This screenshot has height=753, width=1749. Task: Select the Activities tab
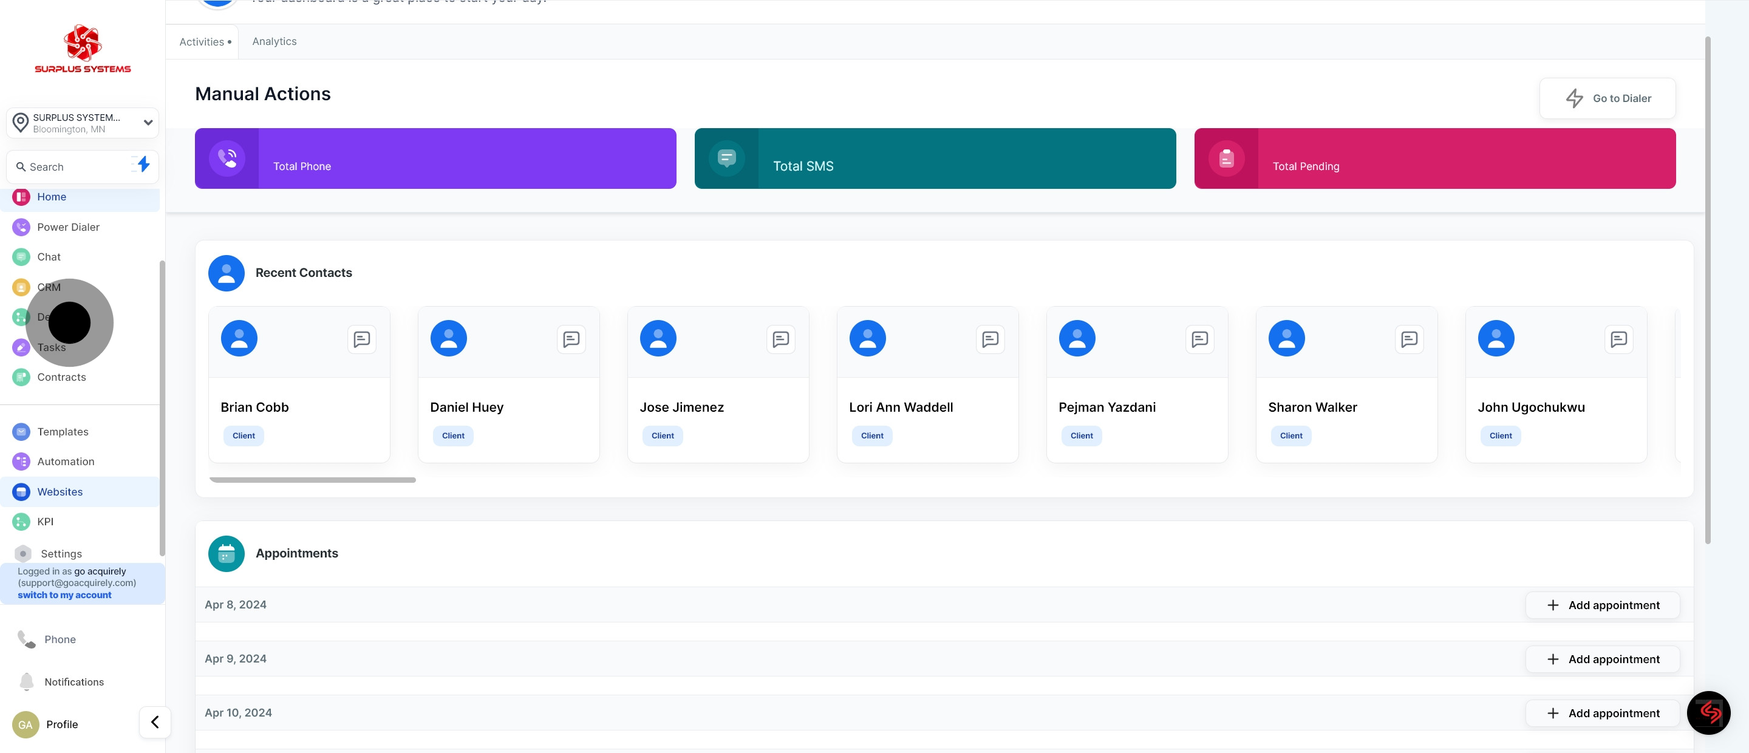(x=202, y=42)
